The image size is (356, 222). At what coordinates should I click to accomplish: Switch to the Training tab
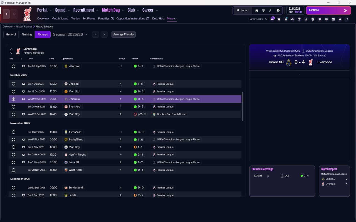27,34
